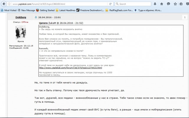Viewport: 189px width, 118px height.
Task: Open the Firestone Destination bookmark
Action: pyautogui.click(x=90, y=10)
